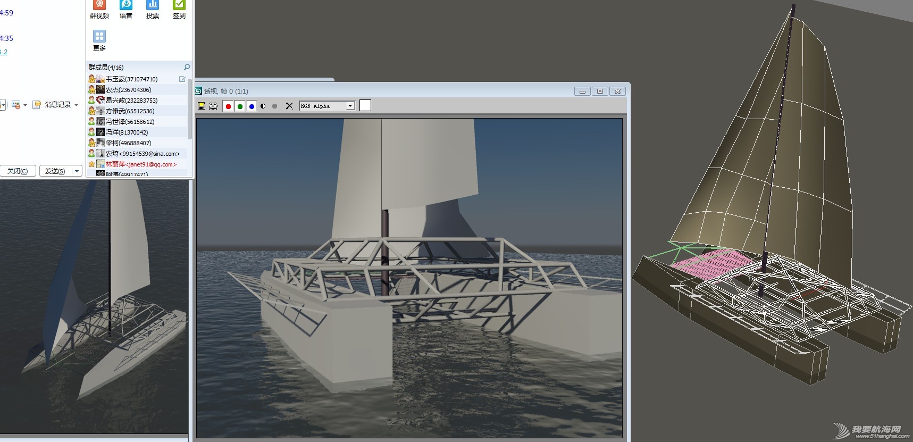
Task: Expand the send options arrow beside 发送
Action: 77,171
